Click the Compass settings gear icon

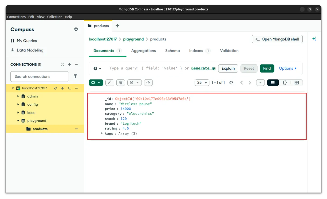tap(76, 29)
